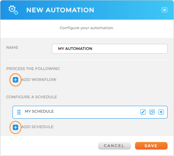Select the My Schedule row
Screen dimensions: 174x156
[90, 112]
